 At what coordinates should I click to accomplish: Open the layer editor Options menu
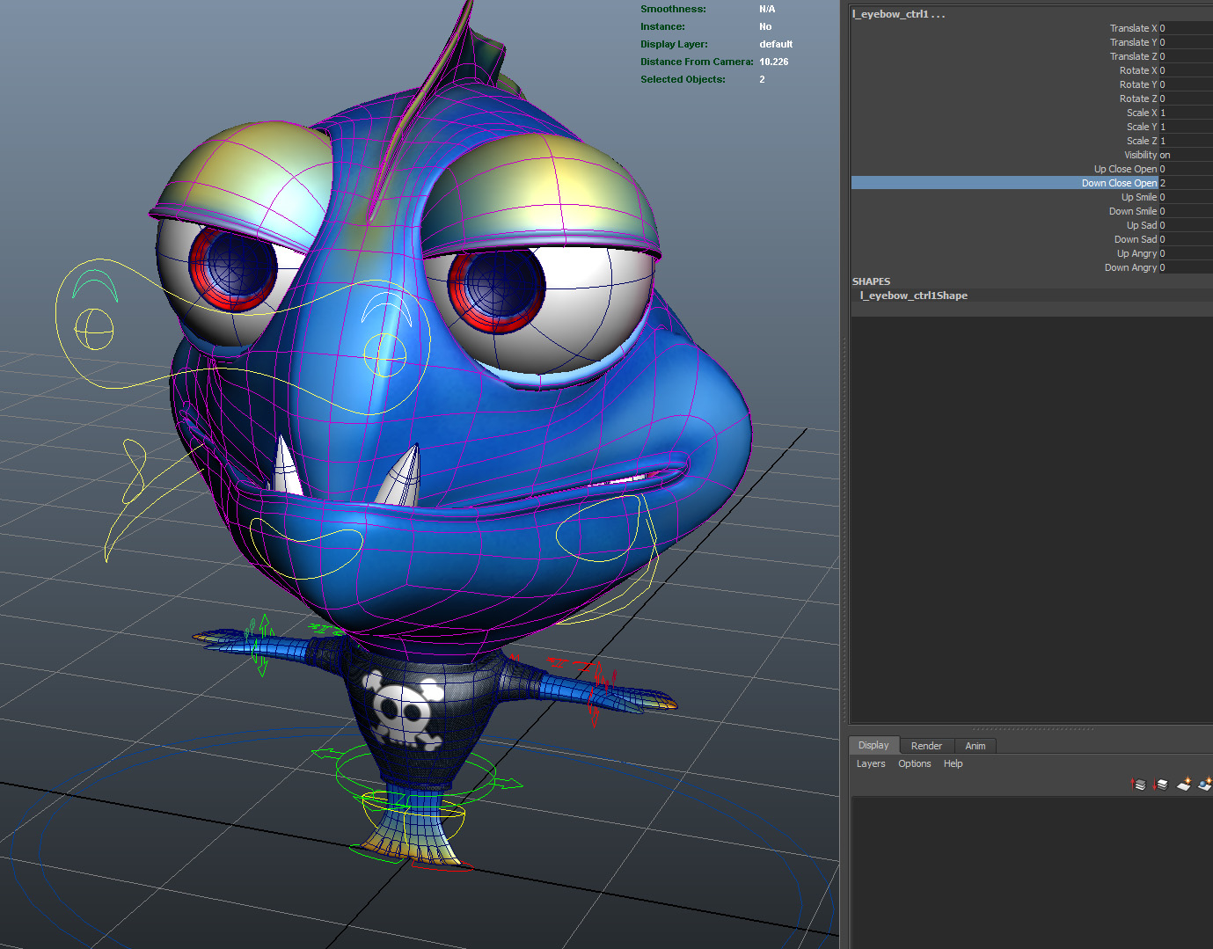914,764
